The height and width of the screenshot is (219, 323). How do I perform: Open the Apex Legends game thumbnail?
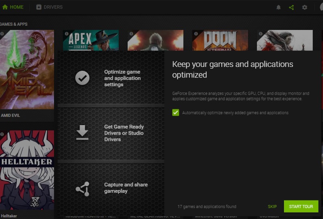tap(91, 40)
